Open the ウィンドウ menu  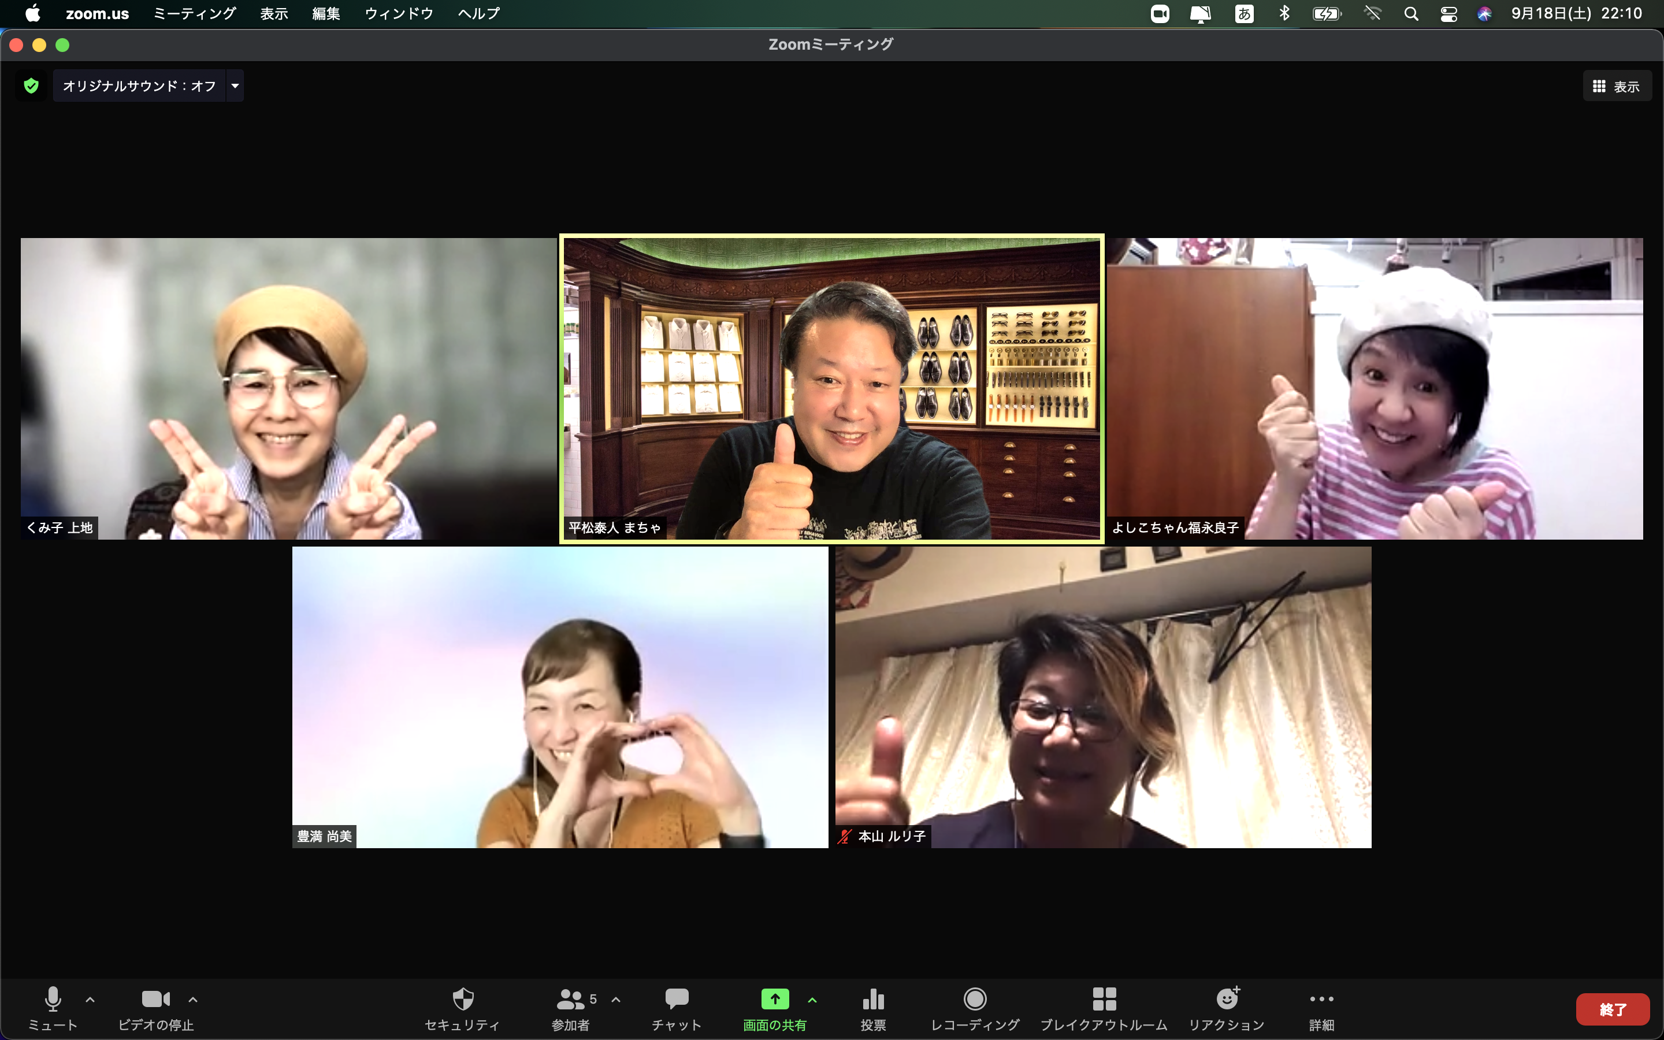click(x=399, y=14)
